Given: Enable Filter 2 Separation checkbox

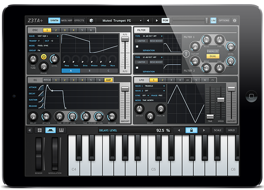Looking at the screenshot, I should (137, 68).
